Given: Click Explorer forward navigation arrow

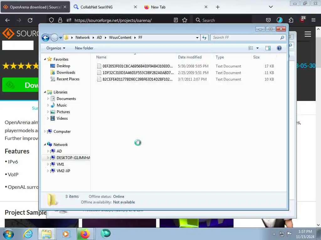Looking at the screenshot, I should coord(54,37).
